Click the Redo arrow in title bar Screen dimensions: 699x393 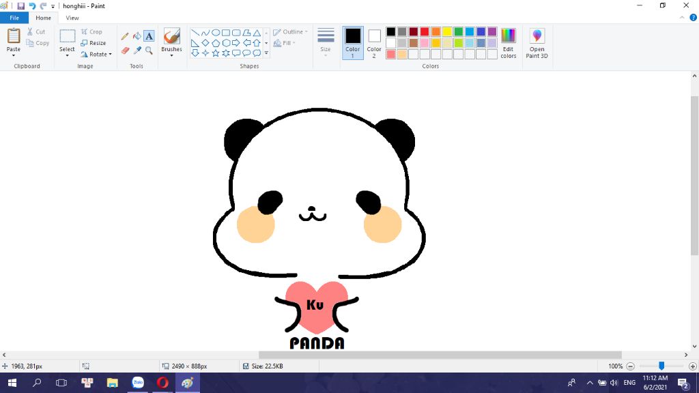(x=43, y=6)
